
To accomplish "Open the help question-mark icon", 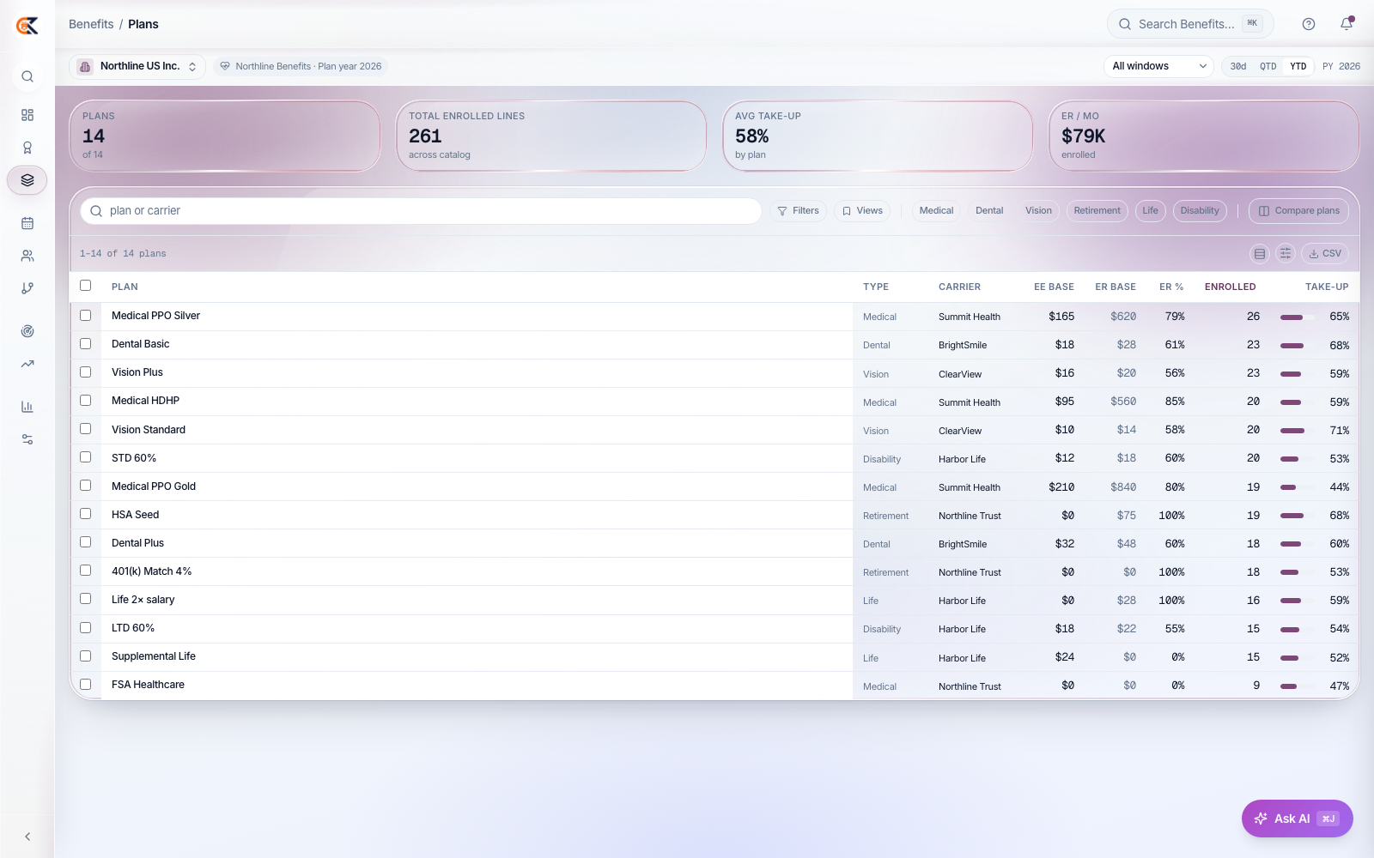I will pos(1309,24).
